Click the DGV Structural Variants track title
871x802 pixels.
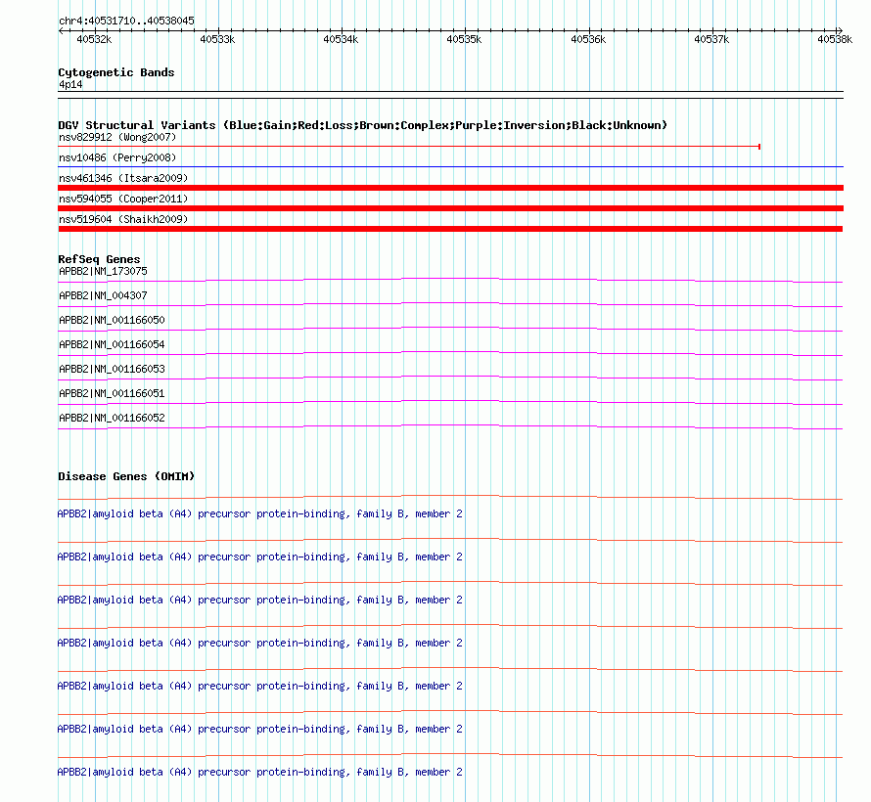point(363,125)
